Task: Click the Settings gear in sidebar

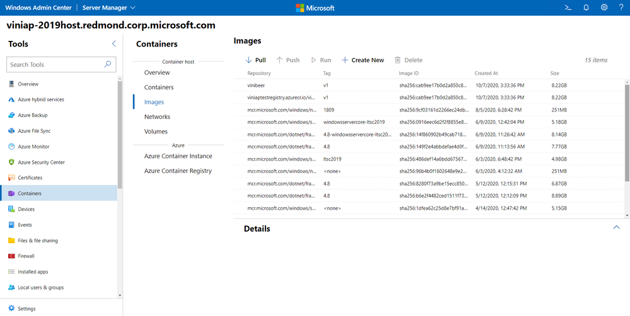Action: coord(11,308)
